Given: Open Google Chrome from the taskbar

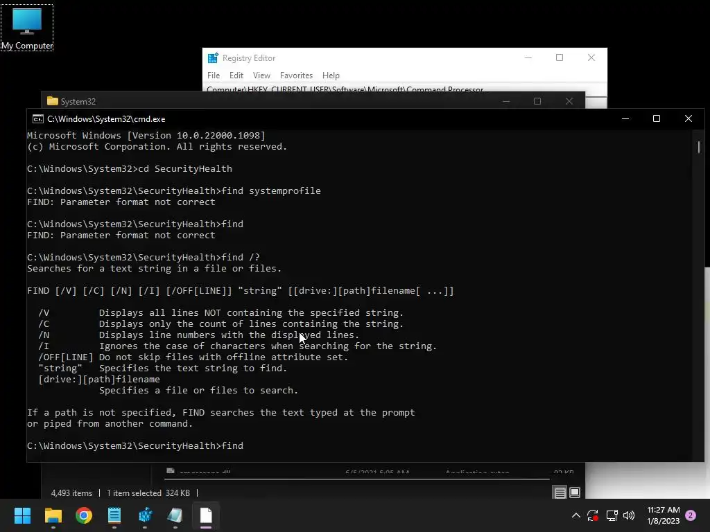Looking at the screenshot, I should 84,515.
